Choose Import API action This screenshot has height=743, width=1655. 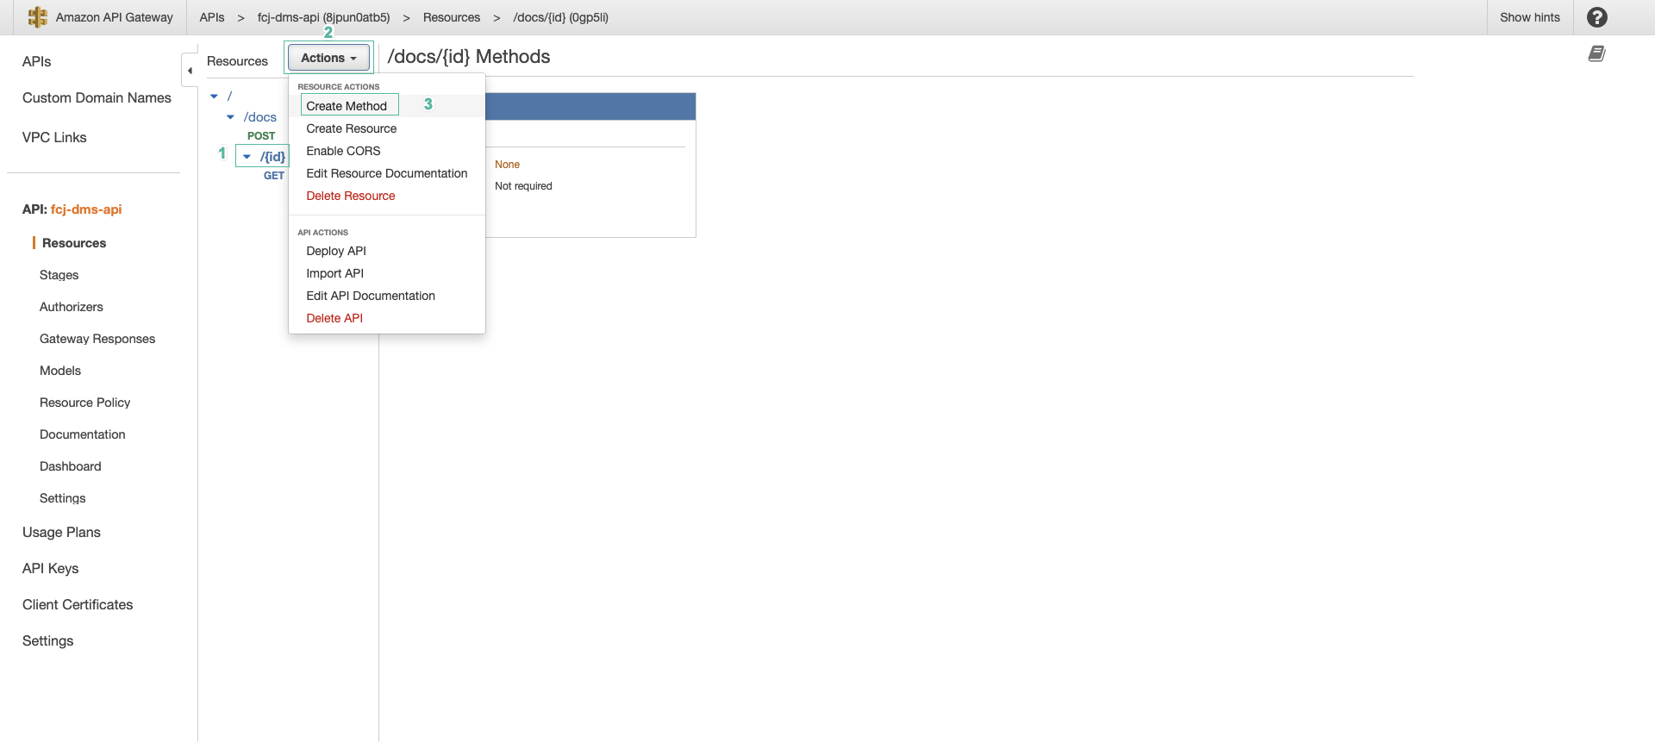(334, 273)
